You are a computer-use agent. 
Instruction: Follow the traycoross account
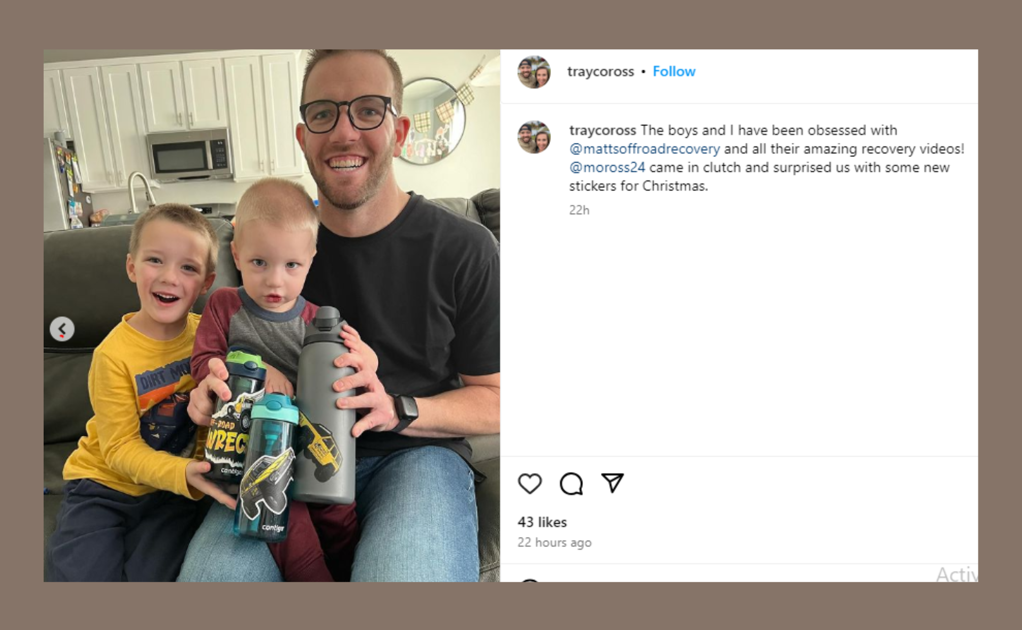pyautogui.click(x=674, y=72)
